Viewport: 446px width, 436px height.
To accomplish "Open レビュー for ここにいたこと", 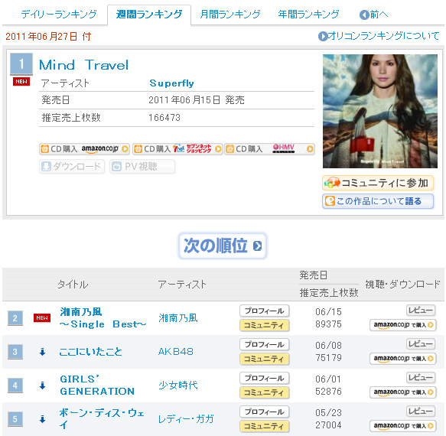I will click(x=421, y=344).
